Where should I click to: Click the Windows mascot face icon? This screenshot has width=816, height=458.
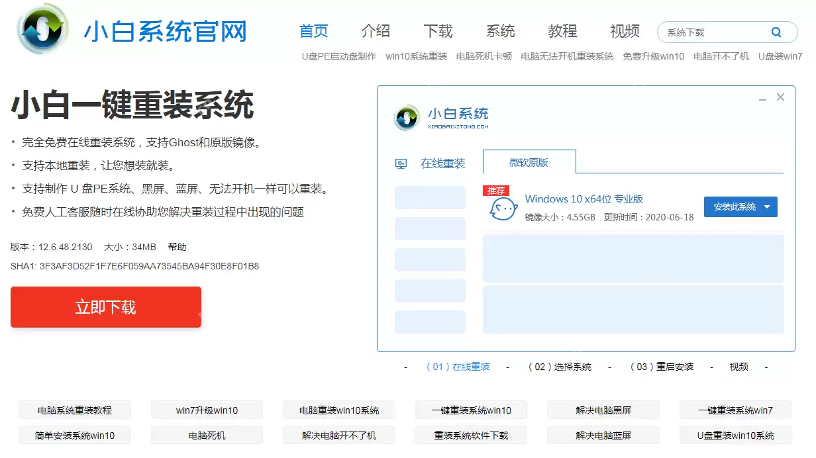502,208
